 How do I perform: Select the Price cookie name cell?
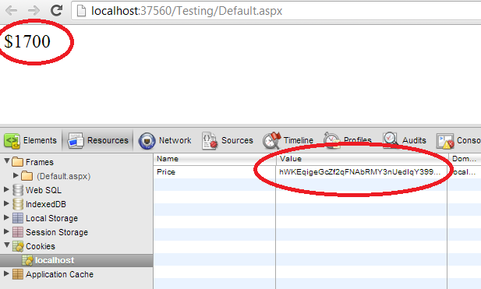(x=214, y=172)
